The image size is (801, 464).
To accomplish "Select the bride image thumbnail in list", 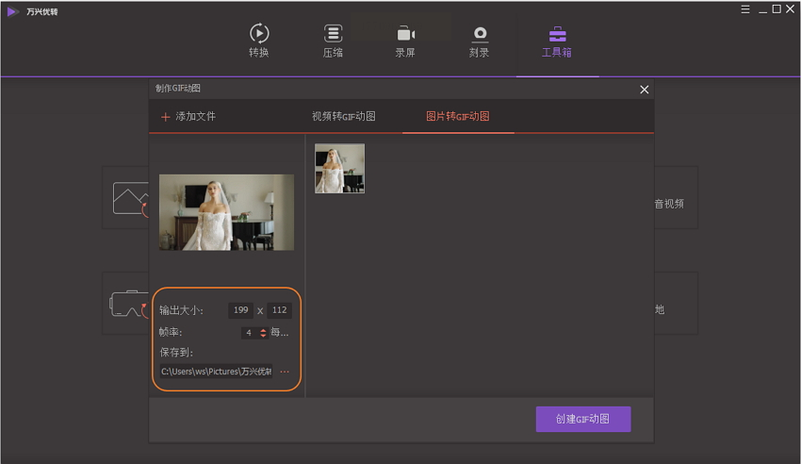I will pos(339,169).
